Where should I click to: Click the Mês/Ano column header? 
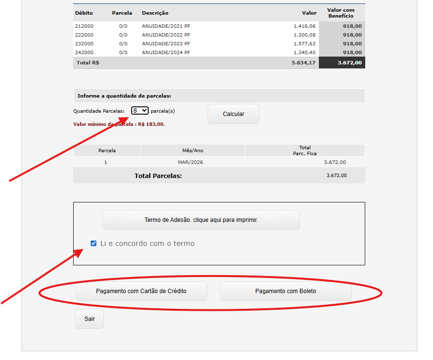point(193,151)
